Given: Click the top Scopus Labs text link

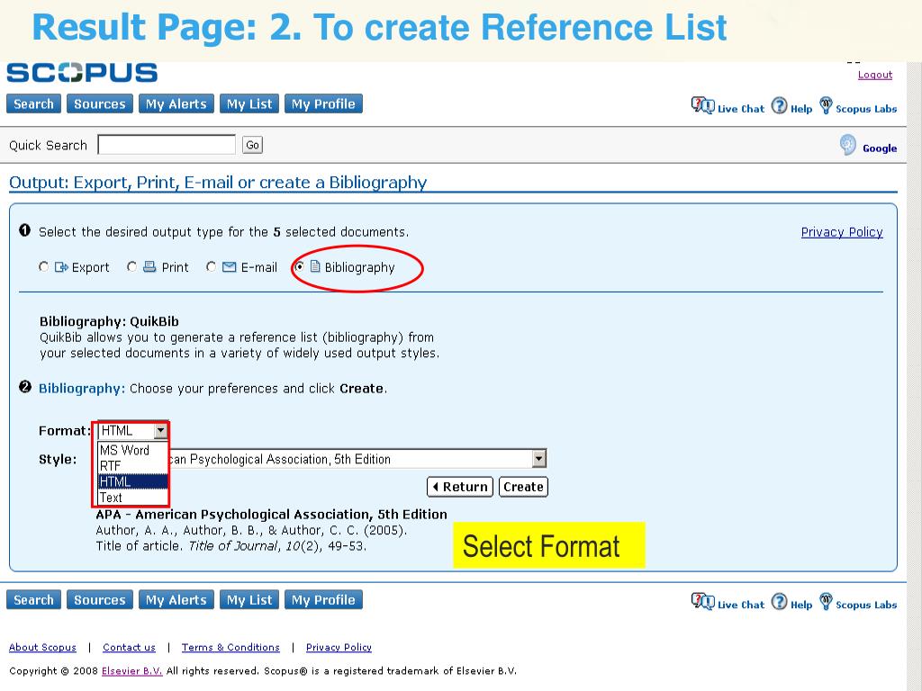Looking at the screenshot, I should (866, 109).
